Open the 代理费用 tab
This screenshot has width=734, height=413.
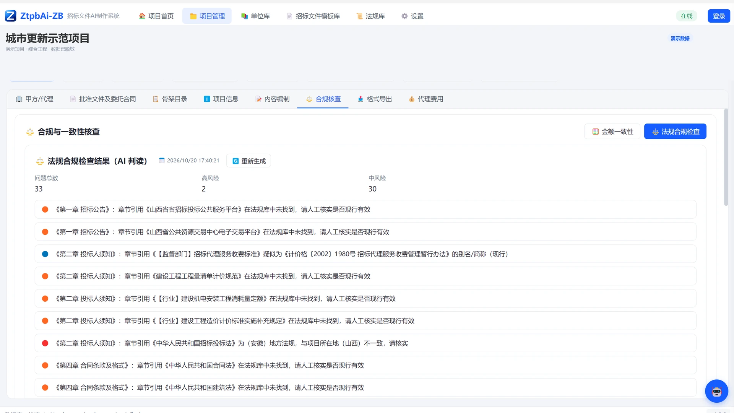coord(426,99)
